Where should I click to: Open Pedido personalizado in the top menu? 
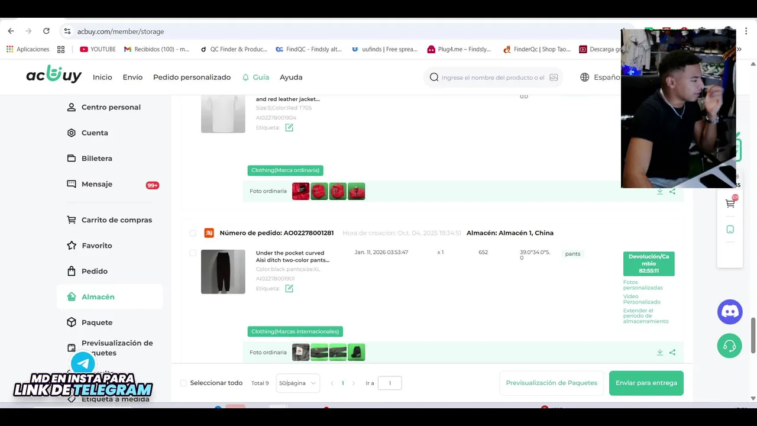coord(192,77)
